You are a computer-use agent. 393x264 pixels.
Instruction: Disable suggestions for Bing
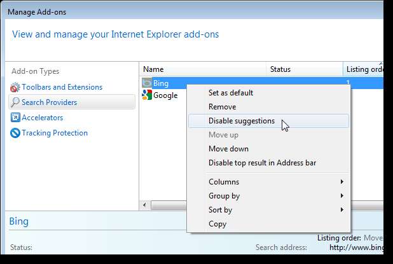[x=242, y=121]
